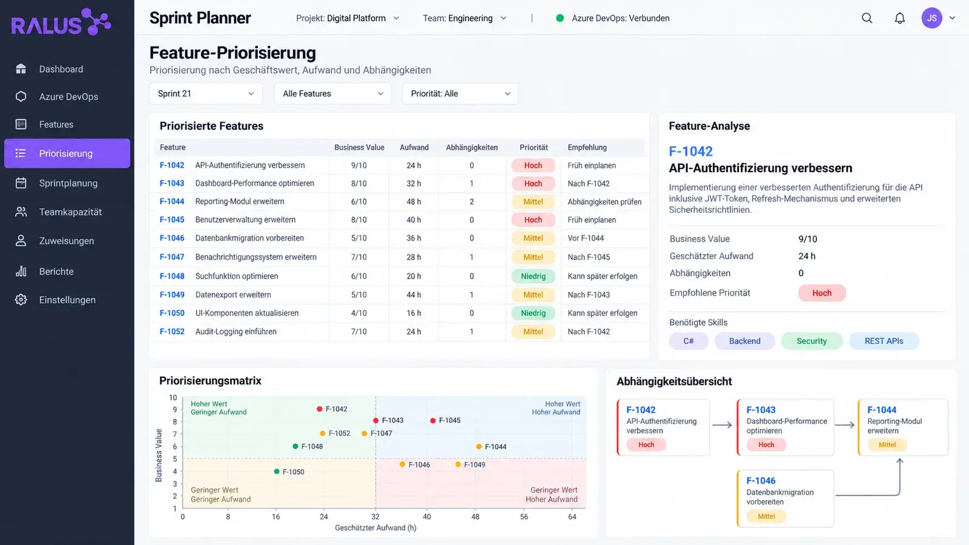Click the F-1050 point in the matrix

point(277,471)
